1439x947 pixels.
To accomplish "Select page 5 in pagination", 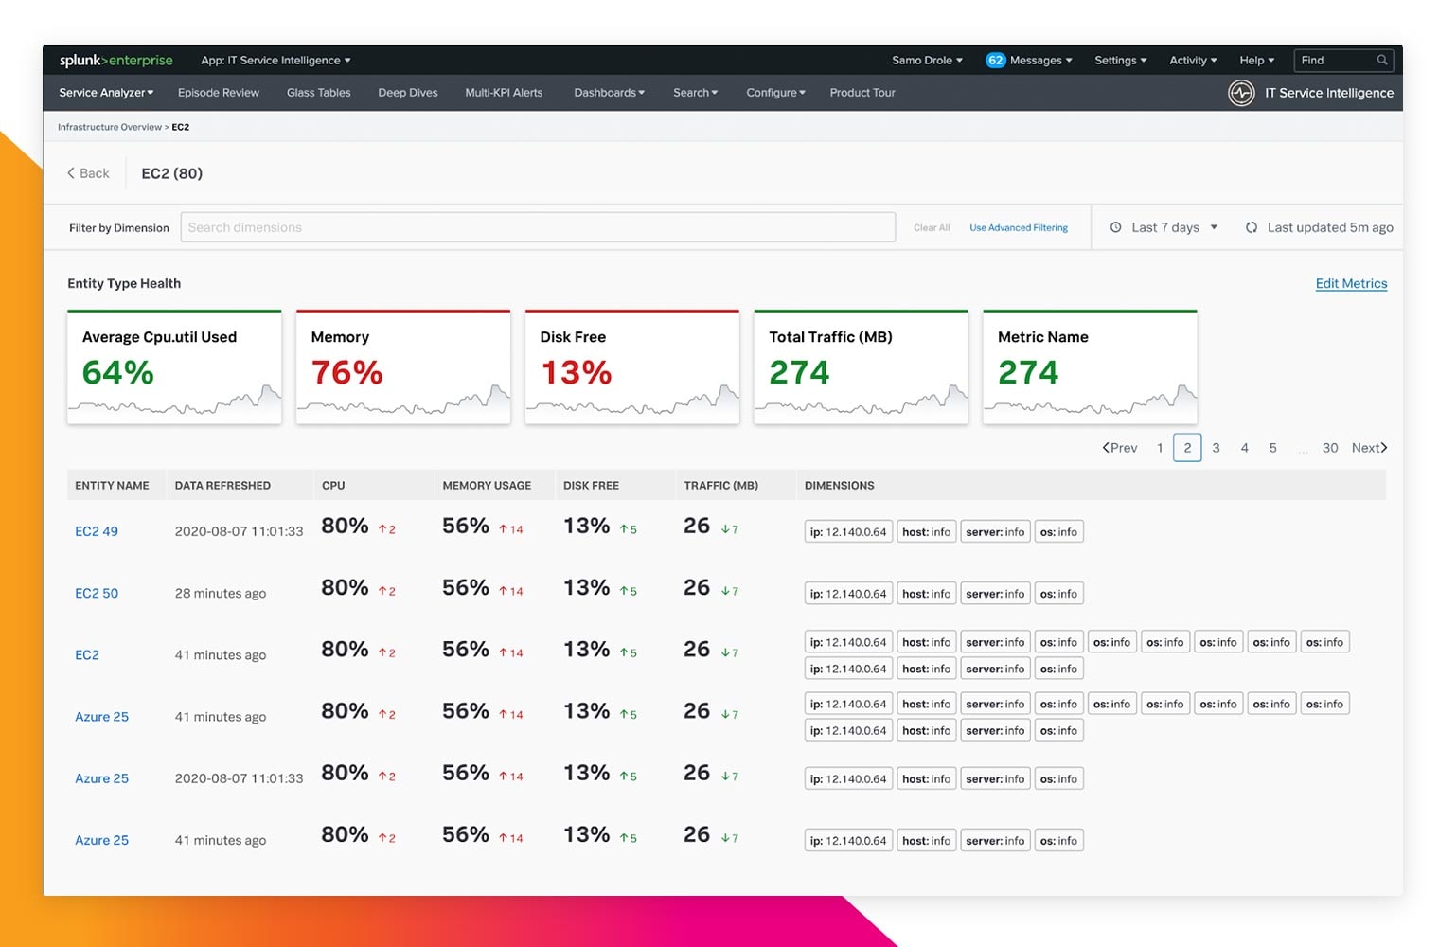I will [x=1272, y=448].
